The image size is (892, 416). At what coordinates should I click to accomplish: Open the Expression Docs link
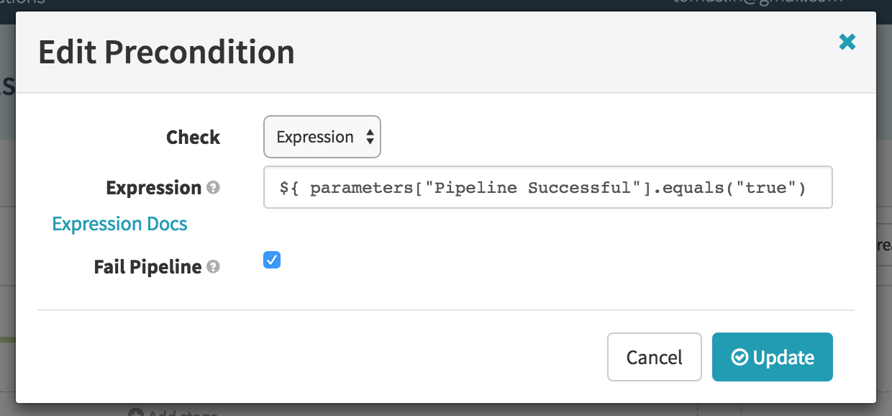pyautogui.click(x=119, y=224)
